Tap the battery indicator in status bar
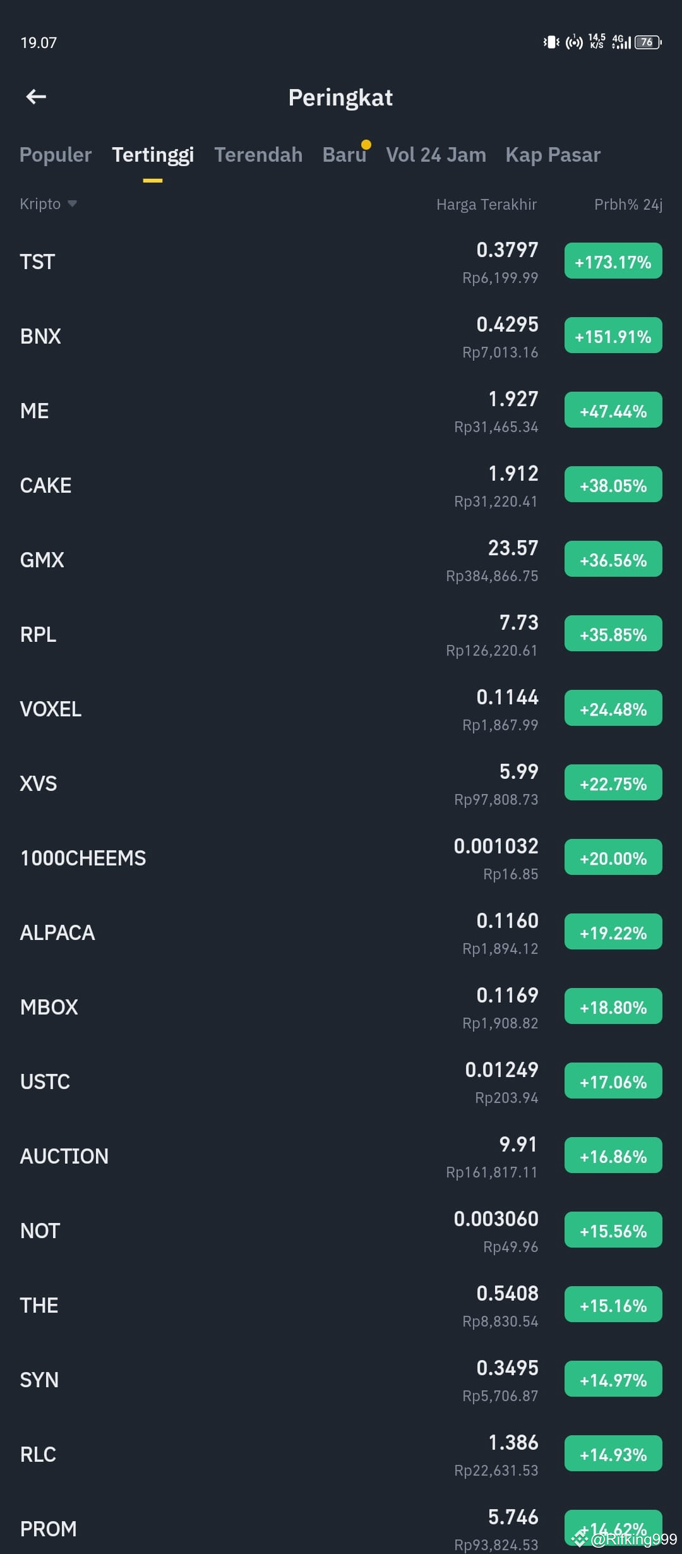 pos(645,42)
